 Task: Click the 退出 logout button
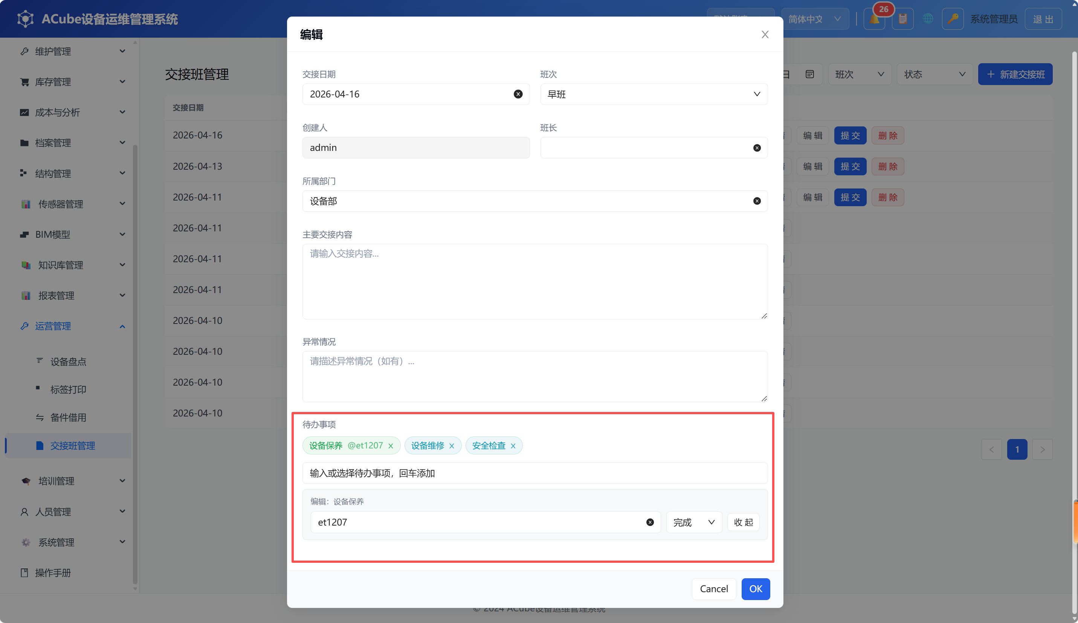pyautogui.click(x=1043, y=19)
